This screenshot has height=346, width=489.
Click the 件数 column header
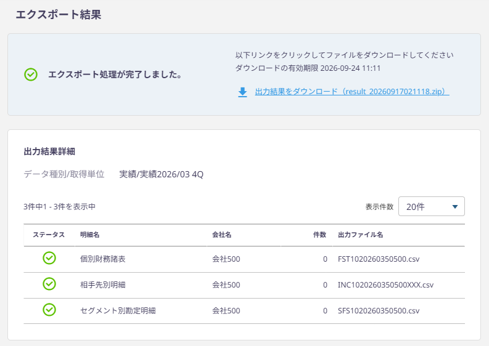319,235
